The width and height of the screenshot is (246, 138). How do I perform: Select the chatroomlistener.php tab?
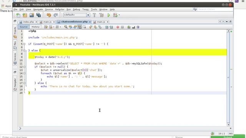(x=74, y=22)
